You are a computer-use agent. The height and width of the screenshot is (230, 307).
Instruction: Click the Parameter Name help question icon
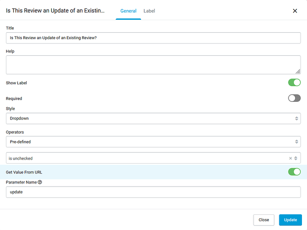40,182
